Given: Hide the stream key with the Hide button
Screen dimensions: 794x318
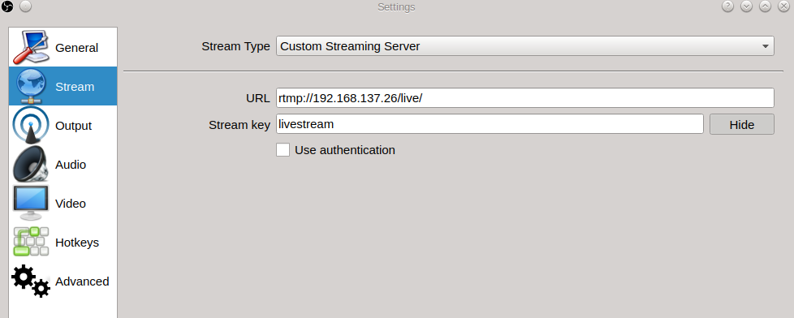Looking at the screenshot, I should pyautogui.click(x=742, y=124).
